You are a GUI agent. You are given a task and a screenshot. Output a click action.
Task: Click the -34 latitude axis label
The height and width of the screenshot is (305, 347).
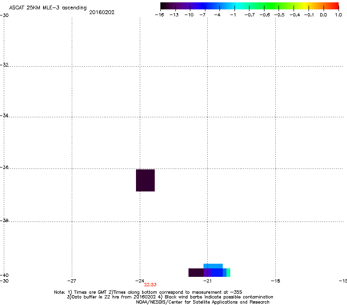pyautogui.click(x=4, y=115)
